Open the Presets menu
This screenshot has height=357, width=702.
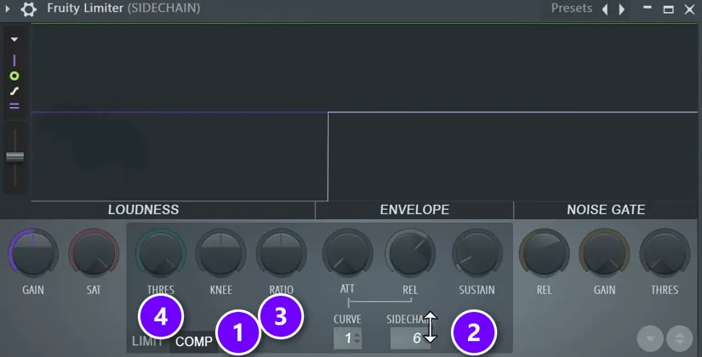coord(571,8)
